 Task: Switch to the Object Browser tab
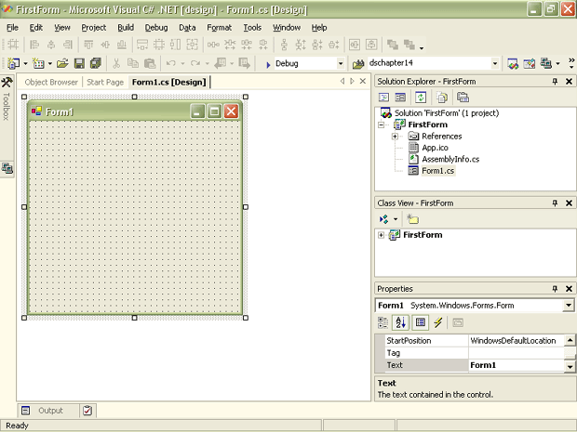pyautogui.click(x=51, y=82)
